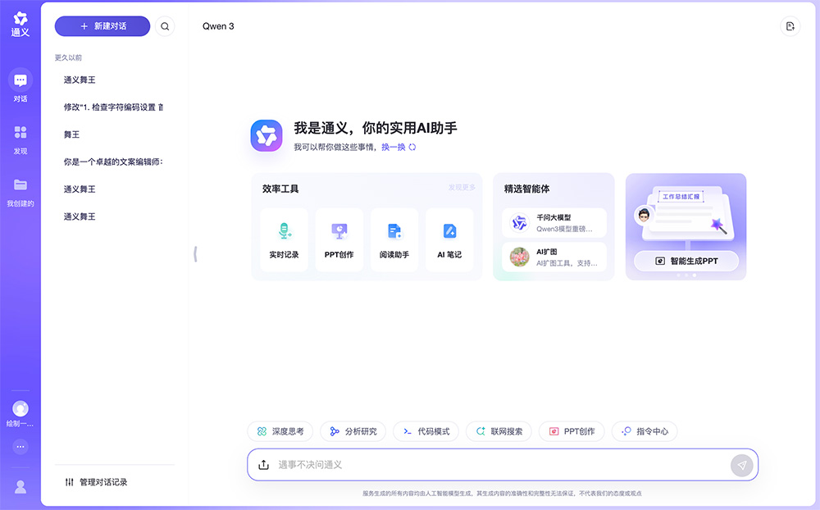
Task: Open the 发现 discover section
Action: (x=20, y=139)
